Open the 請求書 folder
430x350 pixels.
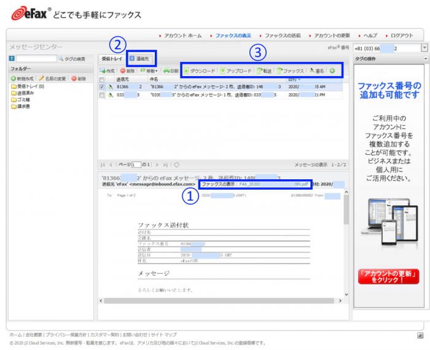[x=20, y=106]
